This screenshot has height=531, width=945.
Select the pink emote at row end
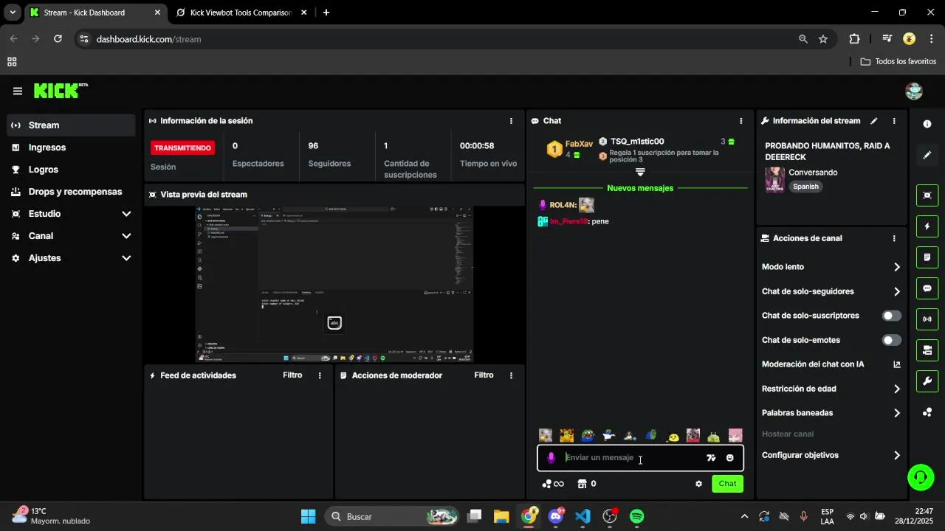point(735,436)
